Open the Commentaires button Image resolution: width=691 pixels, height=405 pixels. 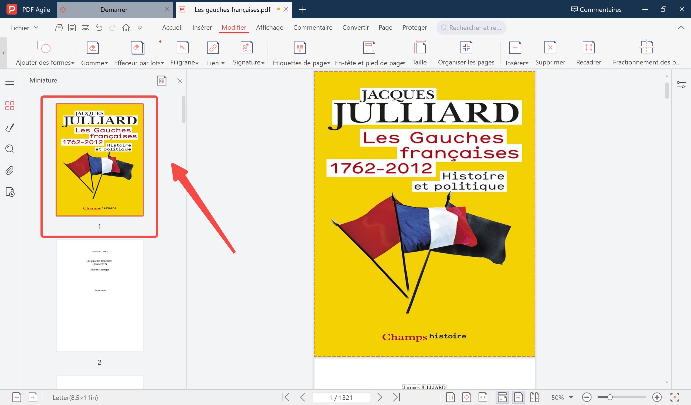click(x=596, y=10)
